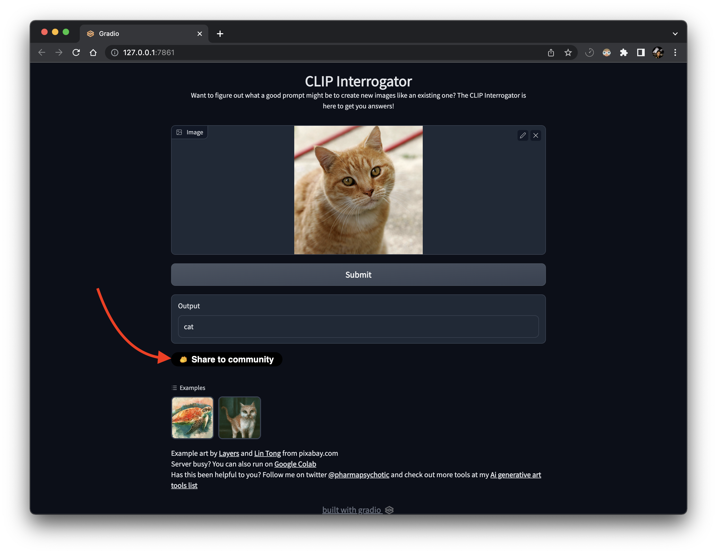Open the extensions puzzle icon
This screenshot has height=554, width=717.
point(624,52)
